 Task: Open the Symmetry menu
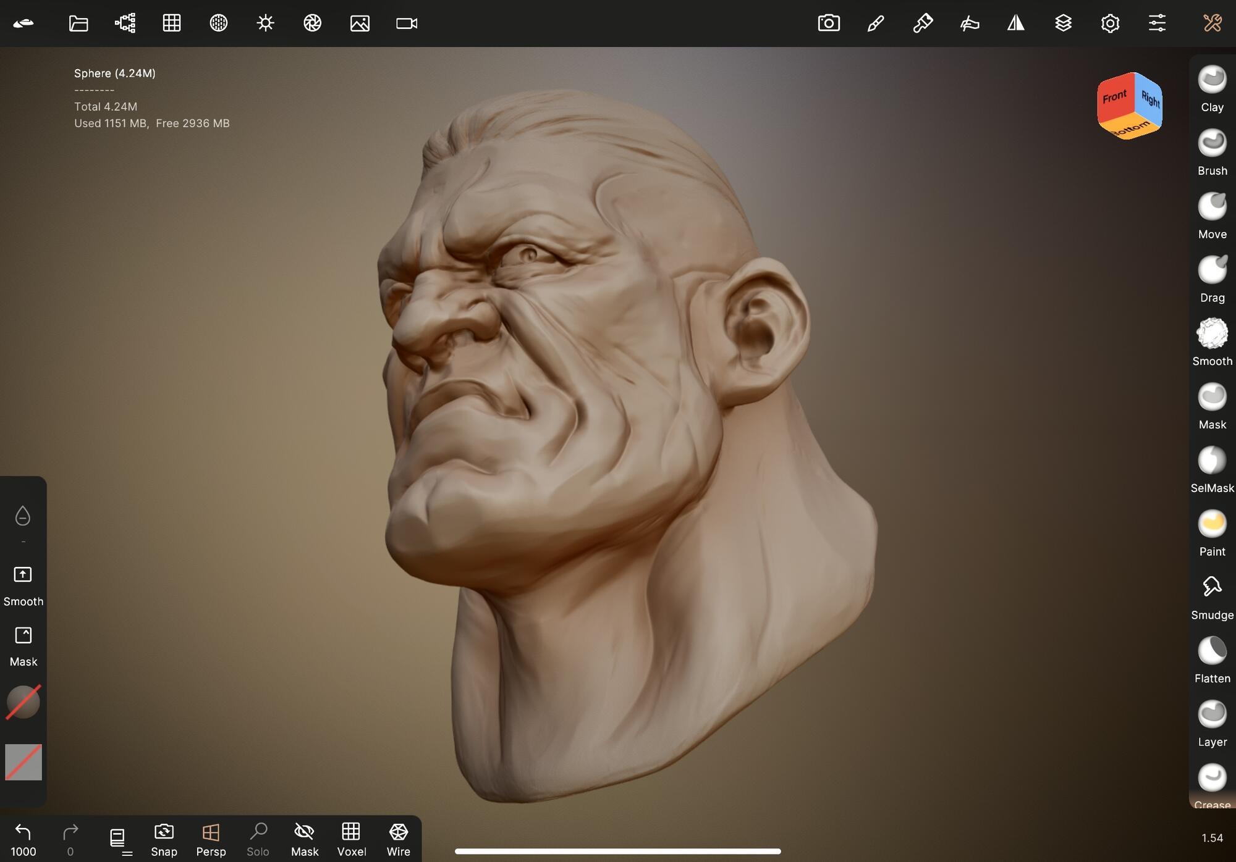tap(1016, 23)
